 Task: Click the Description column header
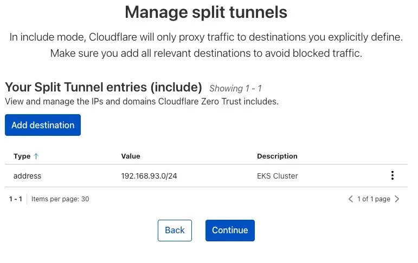(277, 156)
